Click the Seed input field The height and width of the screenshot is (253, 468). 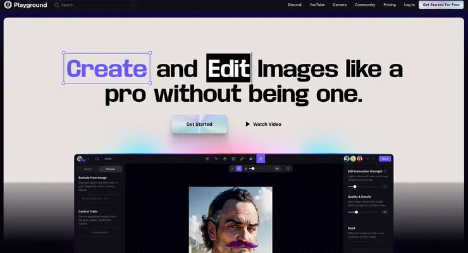pos(368,246)
